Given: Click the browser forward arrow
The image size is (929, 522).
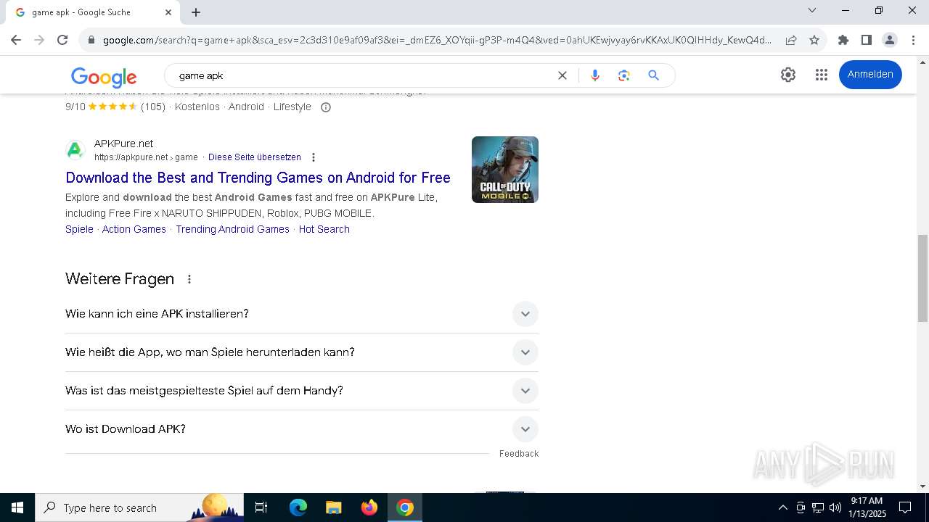Looking at the screenshot, I should point(39,40).
